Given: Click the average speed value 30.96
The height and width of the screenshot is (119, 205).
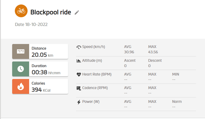Looking at the screenshot, I should (129, 52).
